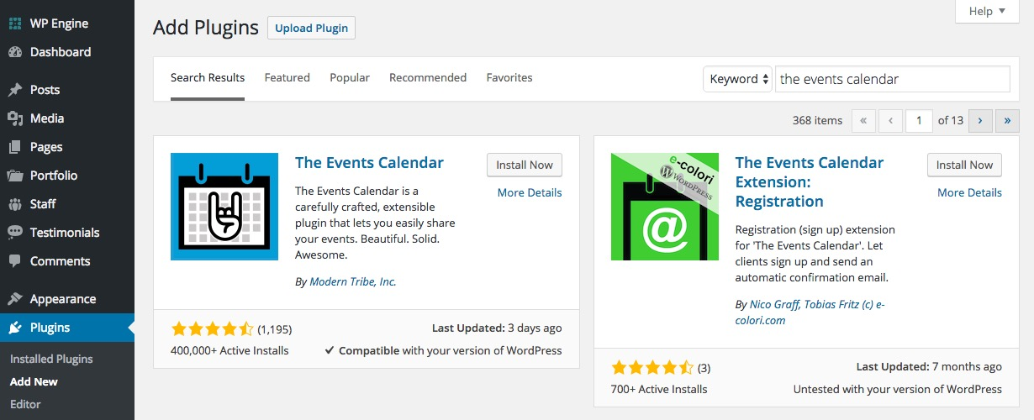Jump to last page of results

click(1007, 121)
